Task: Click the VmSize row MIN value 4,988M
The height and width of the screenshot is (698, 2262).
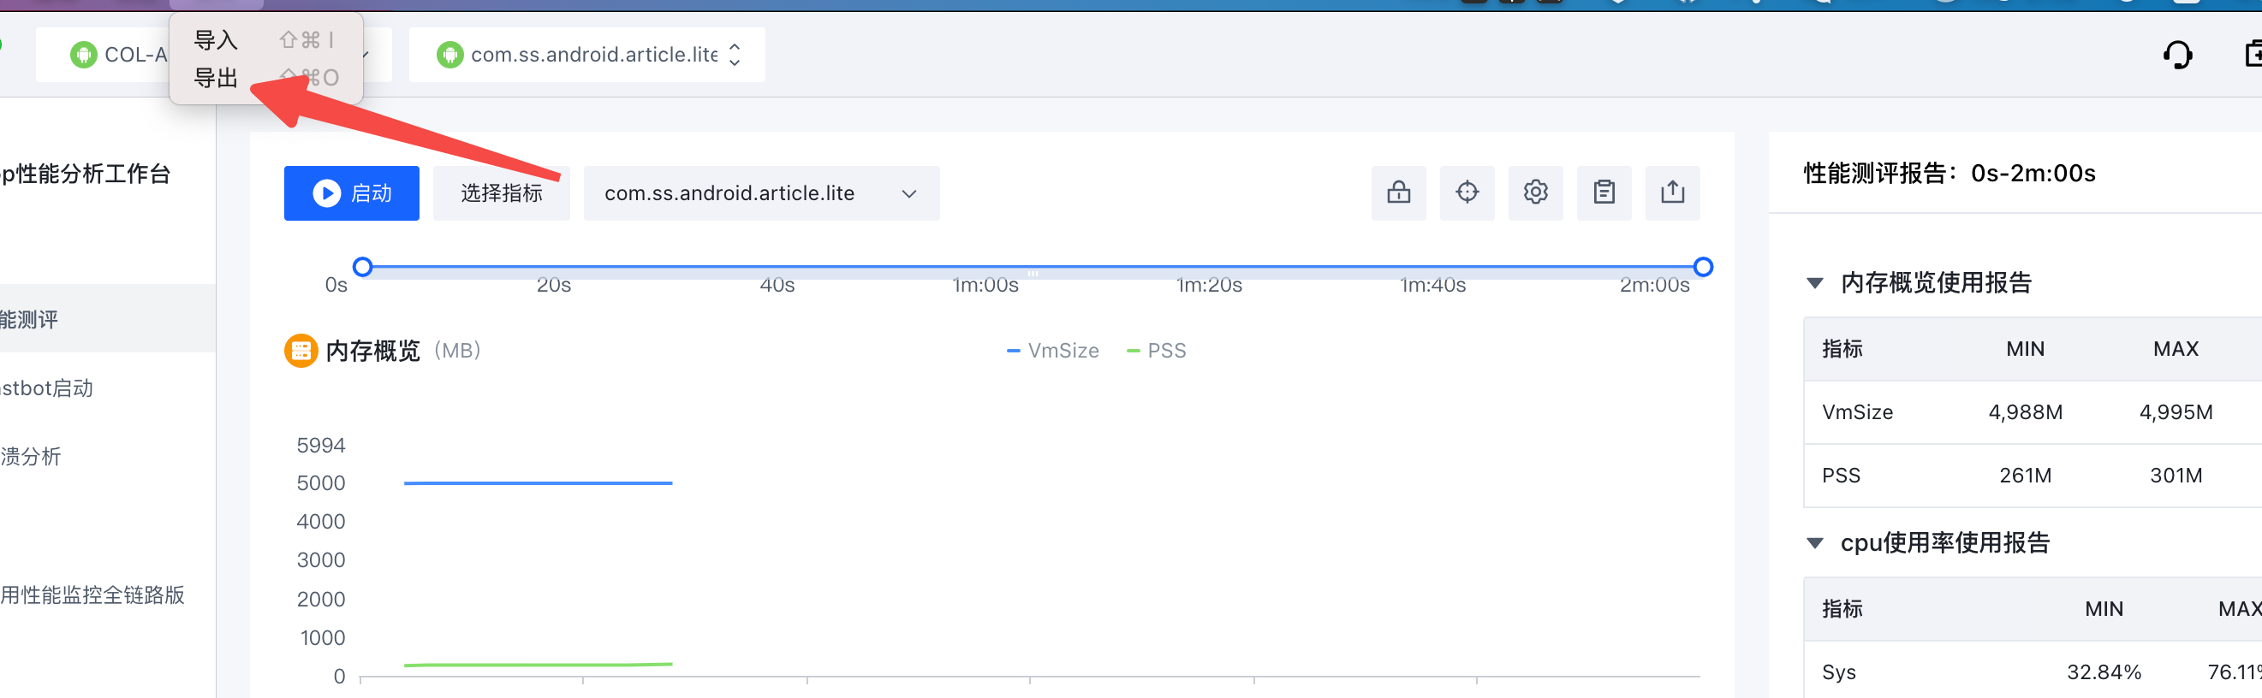Action: (2025, 412)
